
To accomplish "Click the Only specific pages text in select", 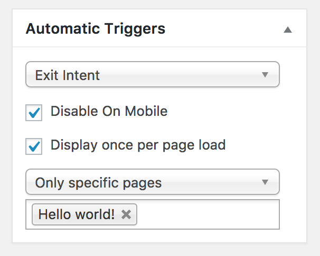I will click(98, 183).
